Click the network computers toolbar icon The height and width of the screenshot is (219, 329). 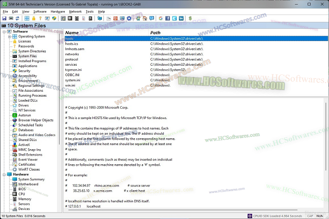click(x=100, y=18)
